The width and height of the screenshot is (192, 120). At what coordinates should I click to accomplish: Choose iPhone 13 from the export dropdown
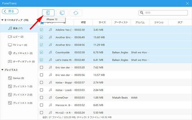pos(52,19)
